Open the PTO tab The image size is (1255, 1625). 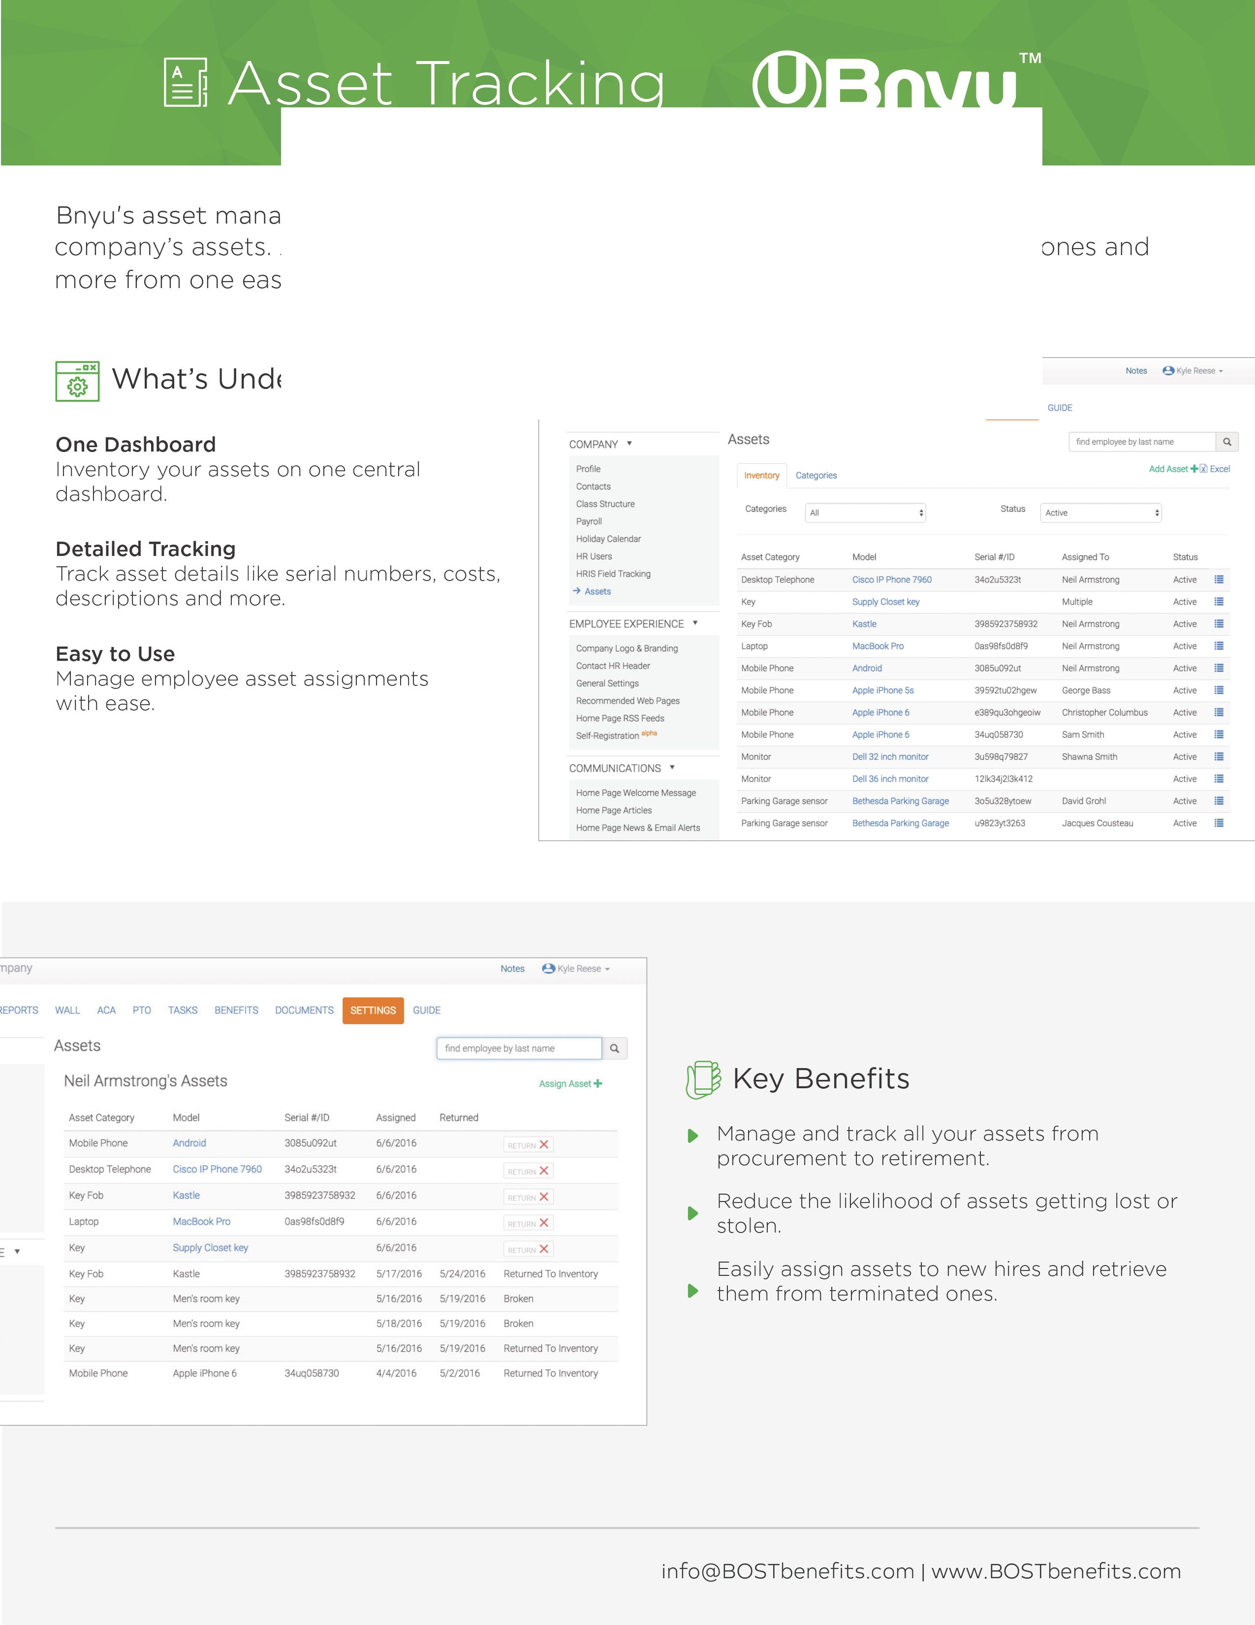click(141, 1010)
